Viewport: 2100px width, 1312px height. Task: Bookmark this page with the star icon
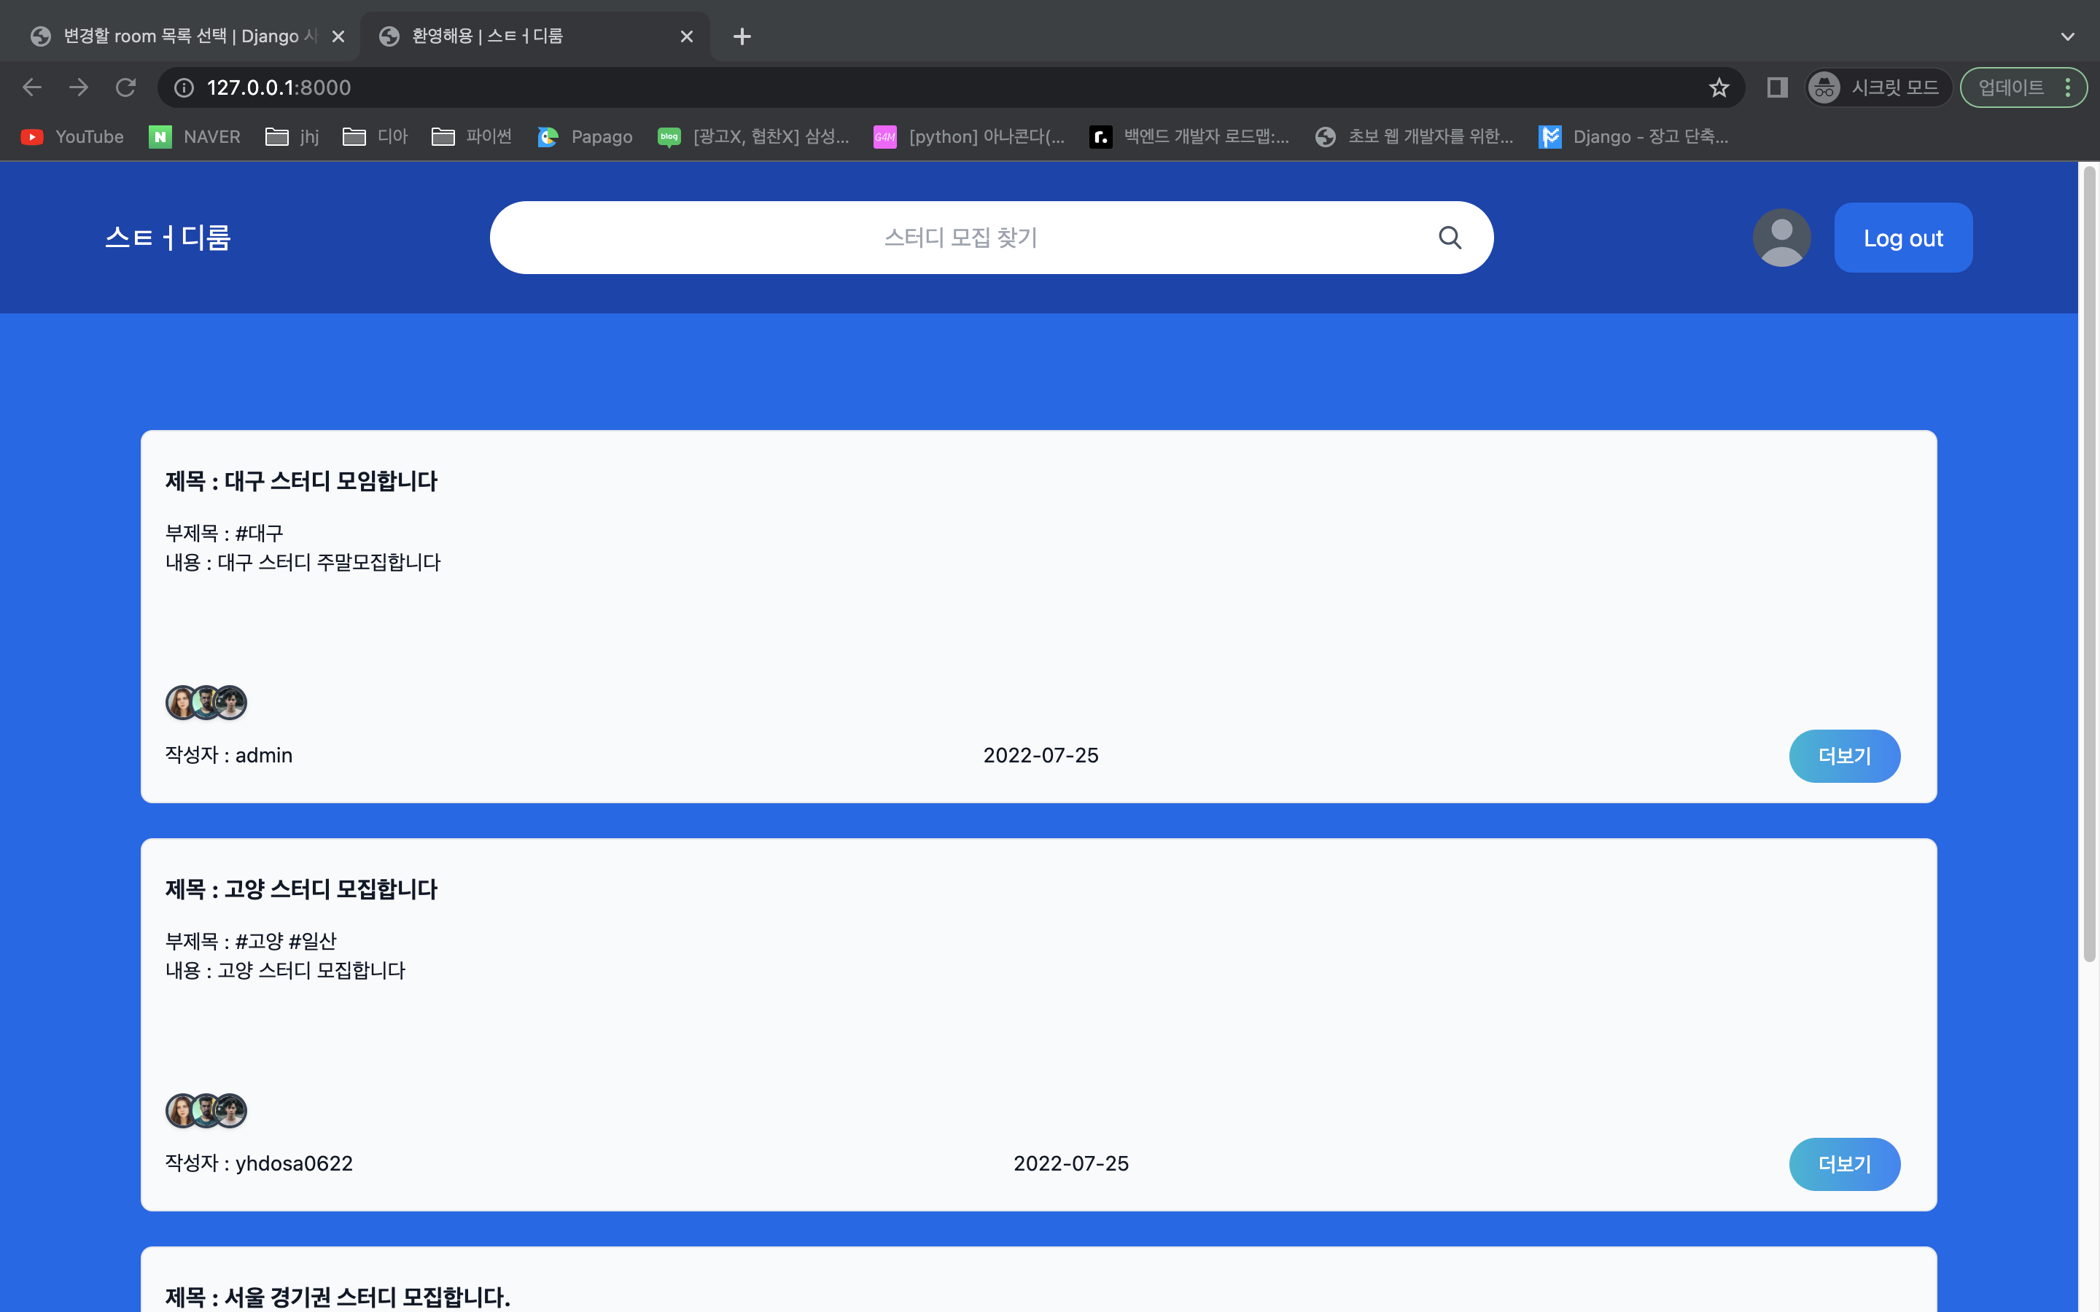point(1718,87)
